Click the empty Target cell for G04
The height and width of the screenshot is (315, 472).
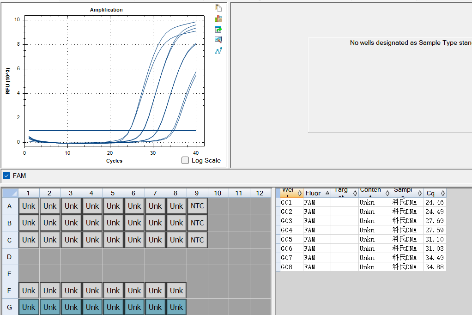click(x=345, y=230)
